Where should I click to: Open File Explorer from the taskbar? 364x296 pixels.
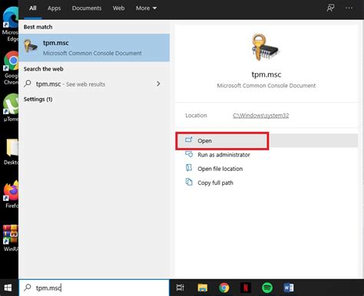(x=202, y=288)
